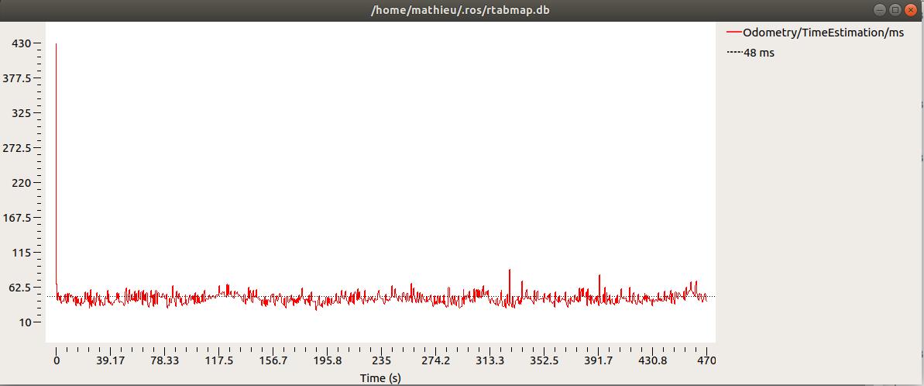Close the rtabmap.db plot window
The image size is (924, 386).
point(910,9)
